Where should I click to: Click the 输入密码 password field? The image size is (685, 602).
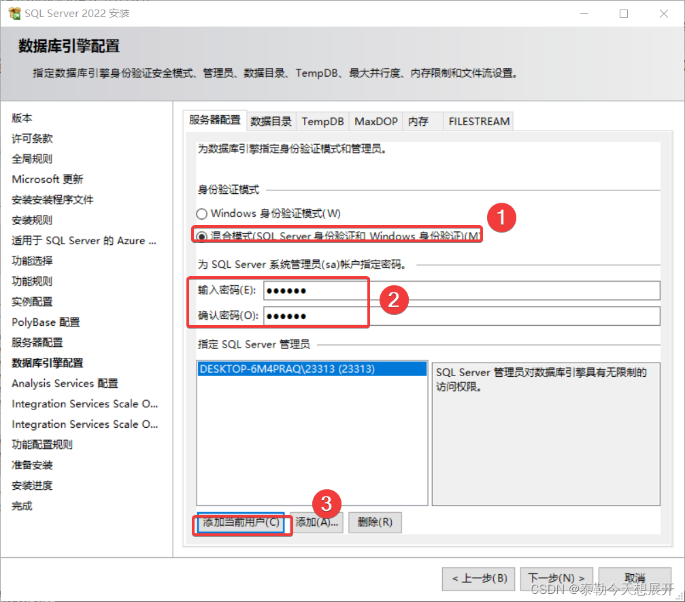point(462,290)
